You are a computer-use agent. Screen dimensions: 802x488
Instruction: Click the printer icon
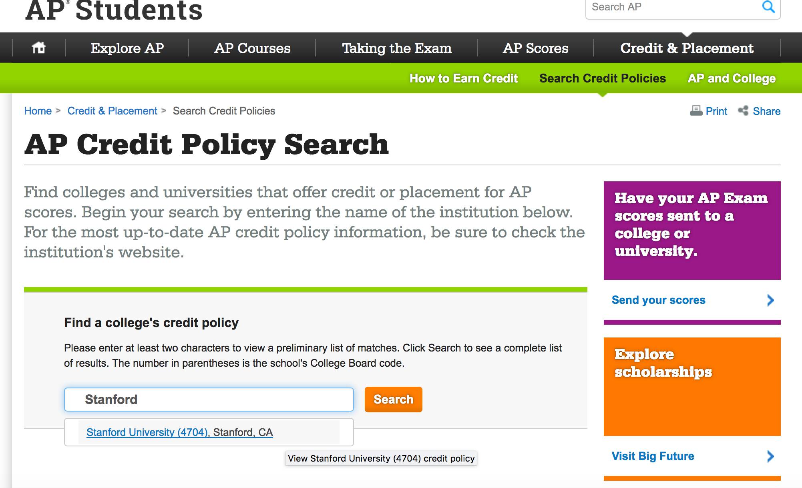tap(696, 111)
